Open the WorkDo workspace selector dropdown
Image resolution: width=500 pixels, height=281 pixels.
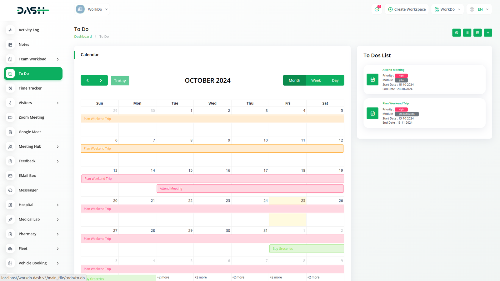tap(92, 9)
